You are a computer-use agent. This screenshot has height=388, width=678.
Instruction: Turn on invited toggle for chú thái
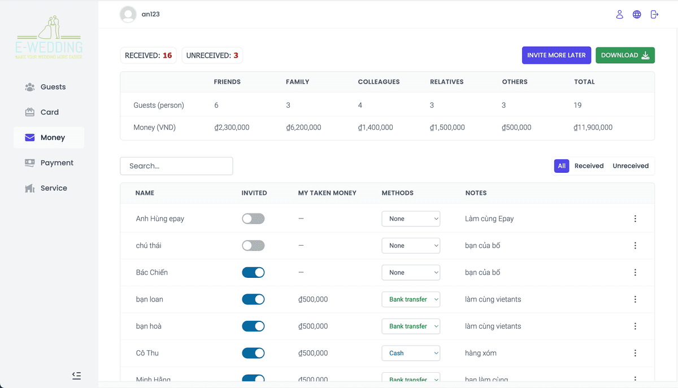253,246
